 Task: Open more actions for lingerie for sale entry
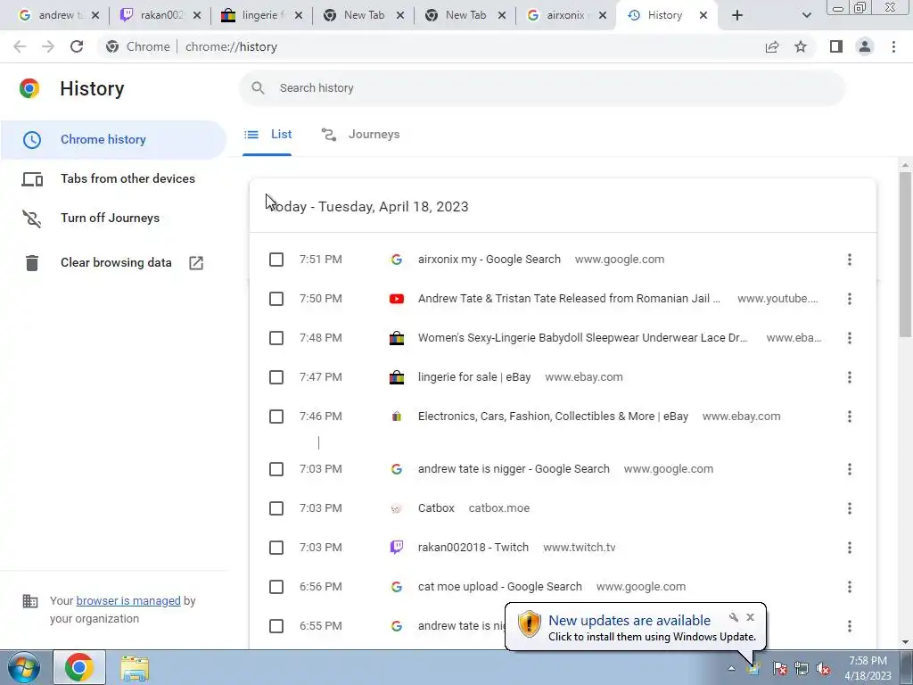tap(850, 377)
